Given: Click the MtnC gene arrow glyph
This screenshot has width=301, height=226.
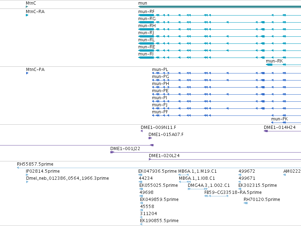Looking at the screenshot, I should pyautogui.click(x=27, y=7).
